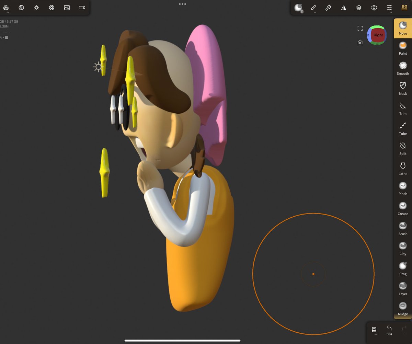412x344 pixels.
Task: Select the Split tool
Action: click(403, 148)
